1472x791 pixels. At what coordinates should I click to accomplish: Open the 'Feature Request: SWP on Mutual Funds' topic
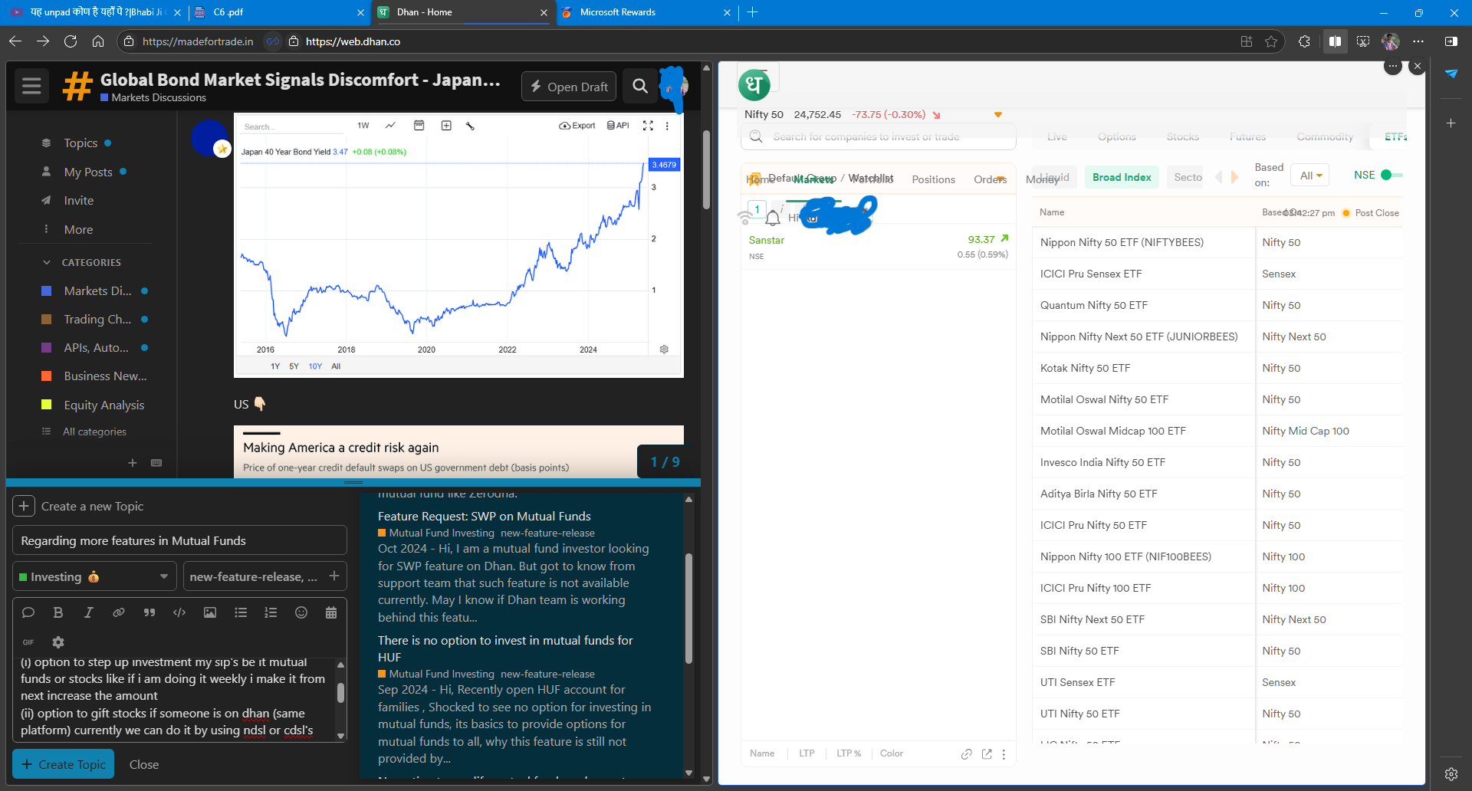484,516
